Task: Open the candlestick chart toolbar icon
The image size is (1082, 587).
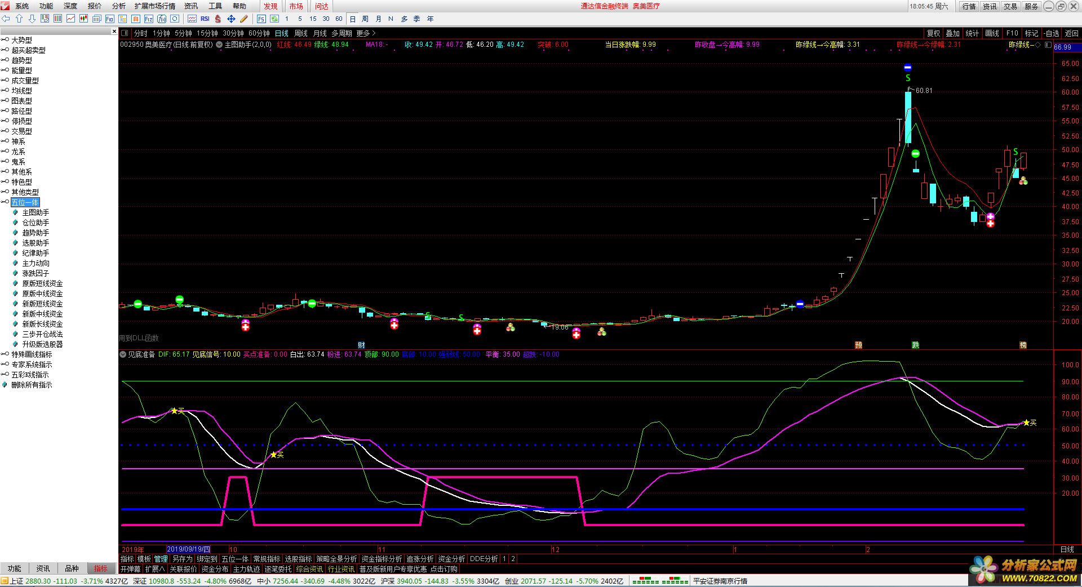Action: pos(83,19)
